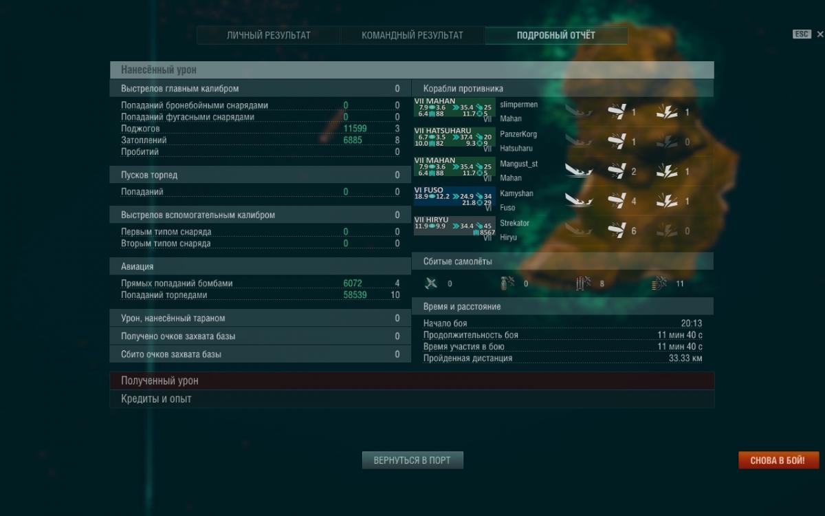The image size is (825, 516).
Task: Click the first shot-down planes icon showing 0
Action: pyautogui.click(x=431, y=283)
